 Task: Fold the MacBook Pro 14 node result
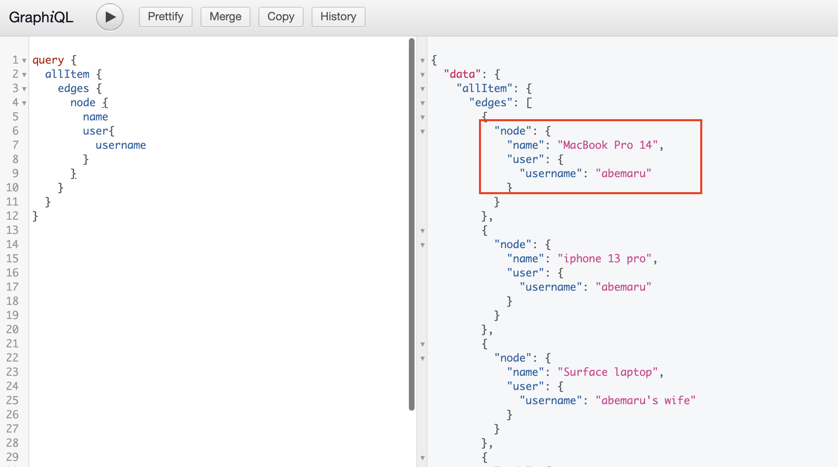pyautogui.click(x=423, y=132)
